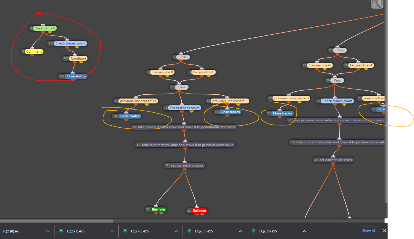Screen dimensions: 414x239
Task: Expand options chevron for LQ2 (7).ex5 download
Action: 112,231
